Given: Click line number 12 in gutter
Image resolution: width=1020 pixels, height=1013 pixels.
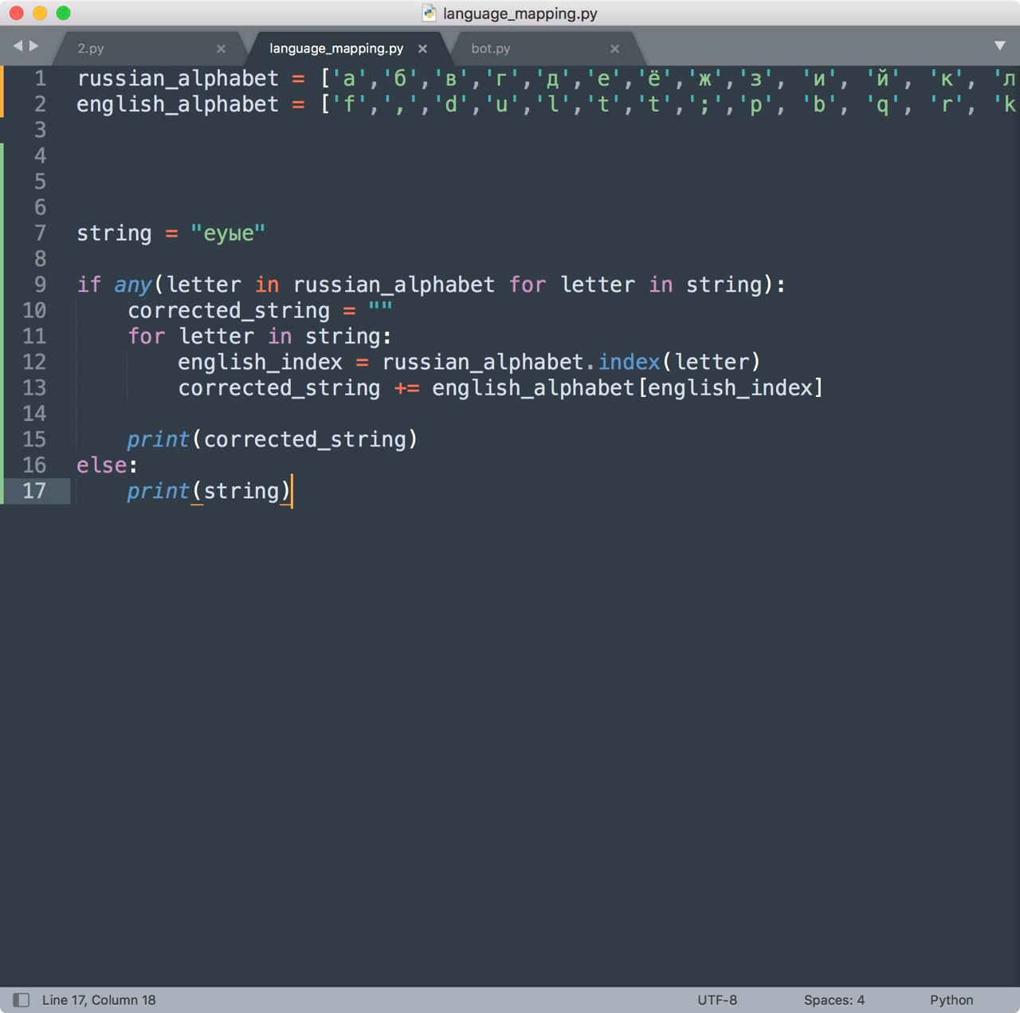Looking at the screenshot, I should pyautogui.click(x=34, y=362).
